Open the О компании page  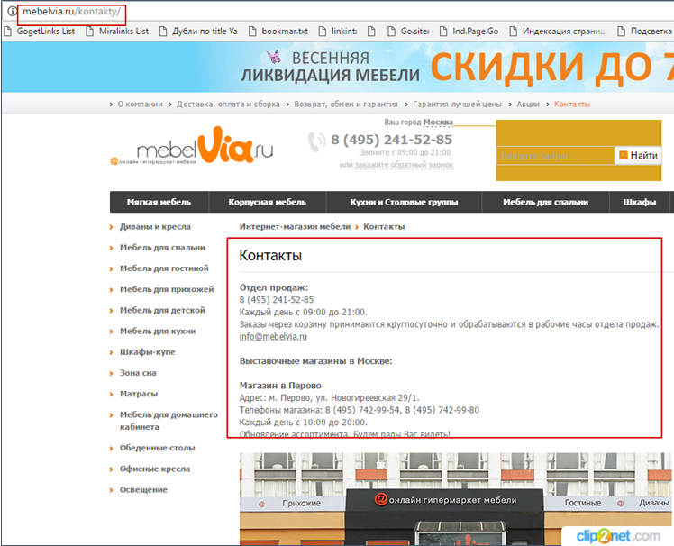tap(141, 104)
